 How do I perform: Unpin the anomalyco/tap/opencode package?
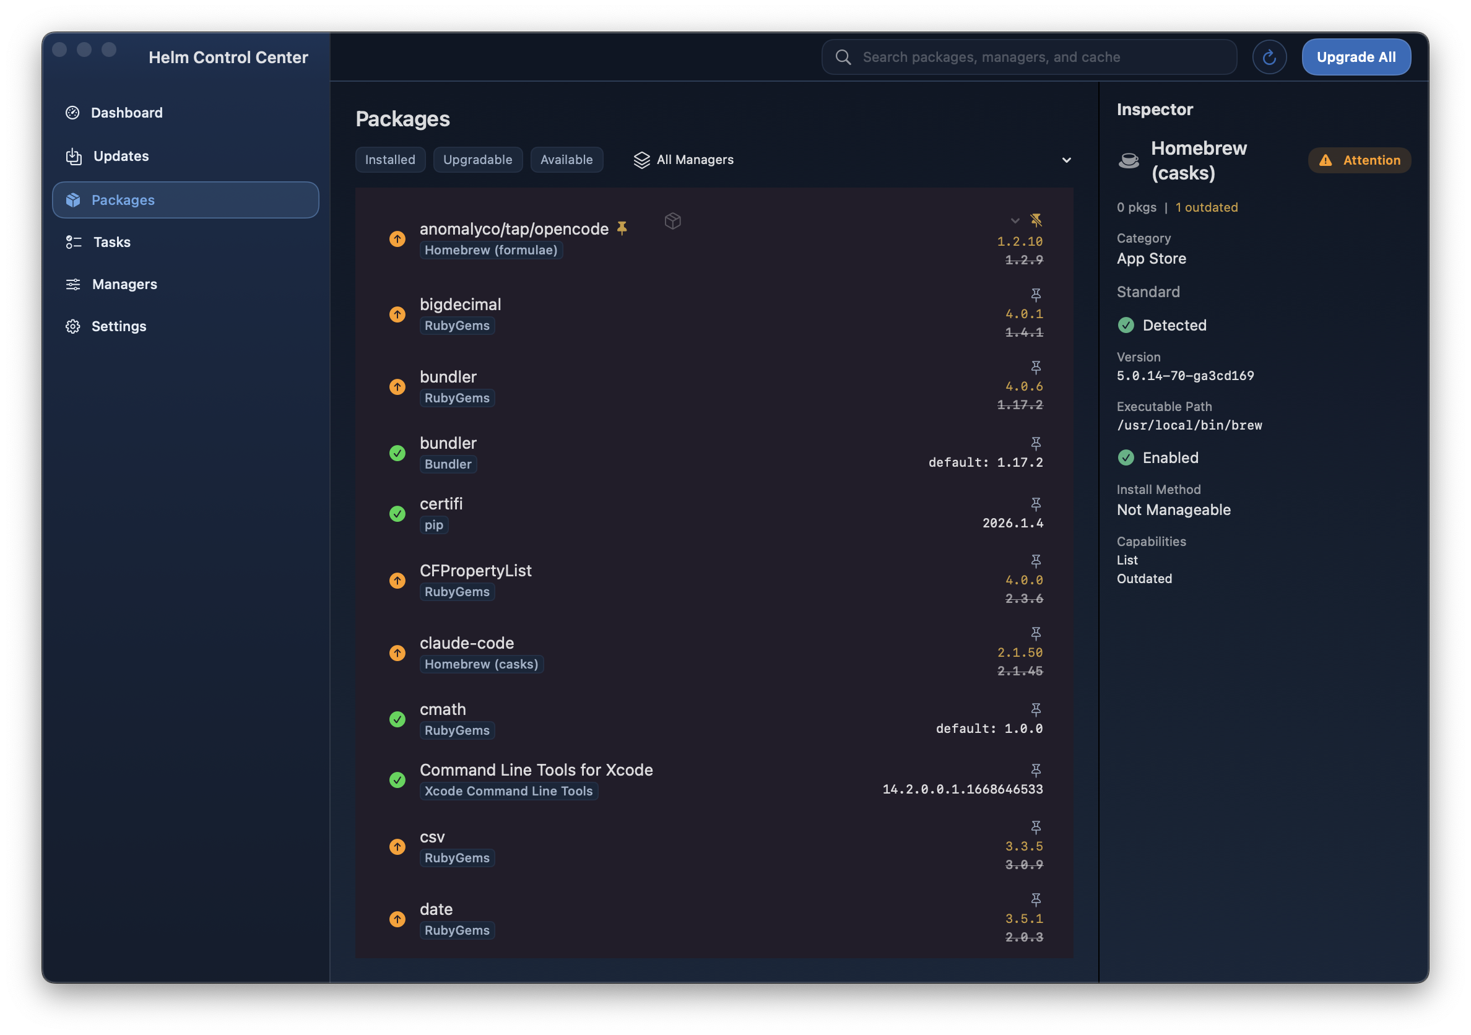(x=1036, y=220)
